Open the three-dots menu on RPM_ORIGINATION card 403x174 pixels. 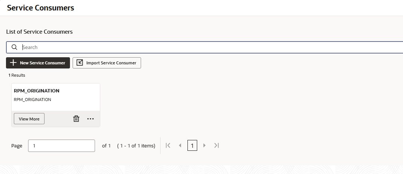(91, 119)
